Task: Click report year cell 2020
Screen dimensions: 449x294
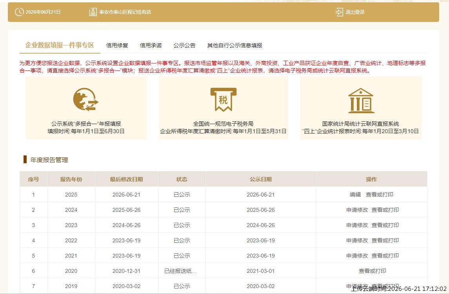Action: pyautogui.click(x=71, y=271)
